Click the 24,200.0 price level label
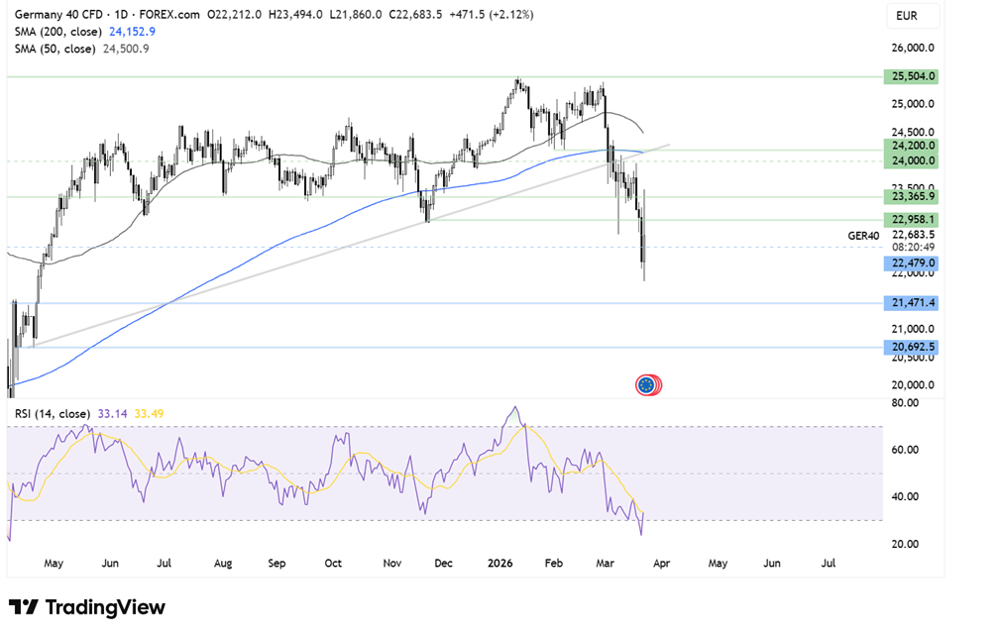 pyautogui.click(x=911, y=146)
